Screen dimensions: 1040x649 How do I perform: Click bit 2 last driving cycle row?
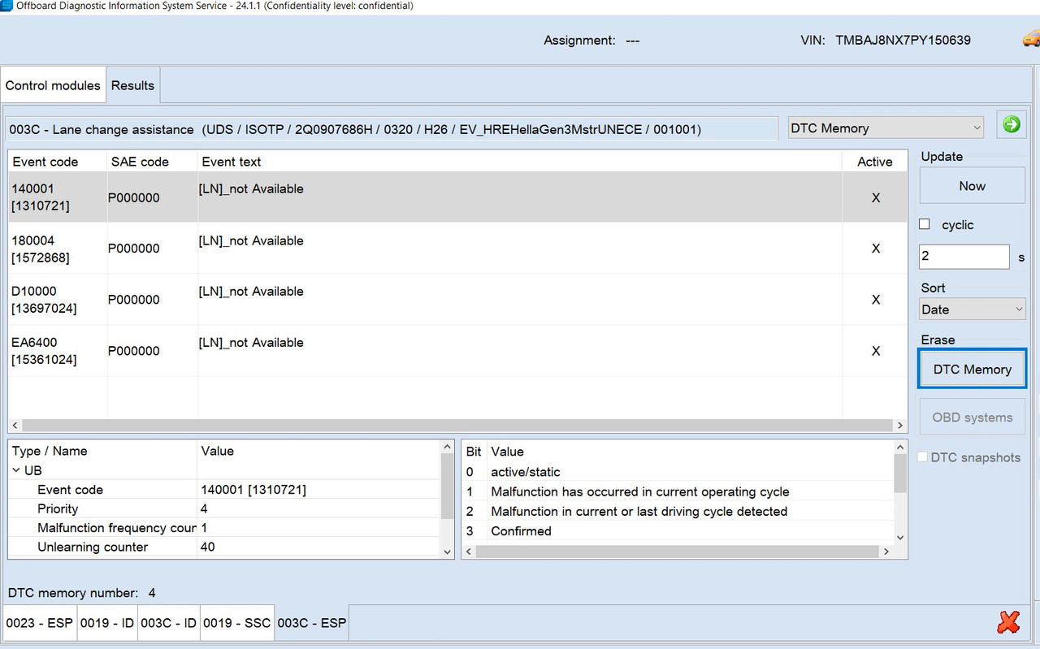678,512
